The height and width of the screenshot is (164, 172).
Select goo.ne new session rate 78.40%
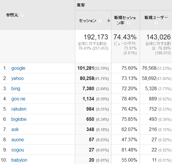[x=129, y=99]
